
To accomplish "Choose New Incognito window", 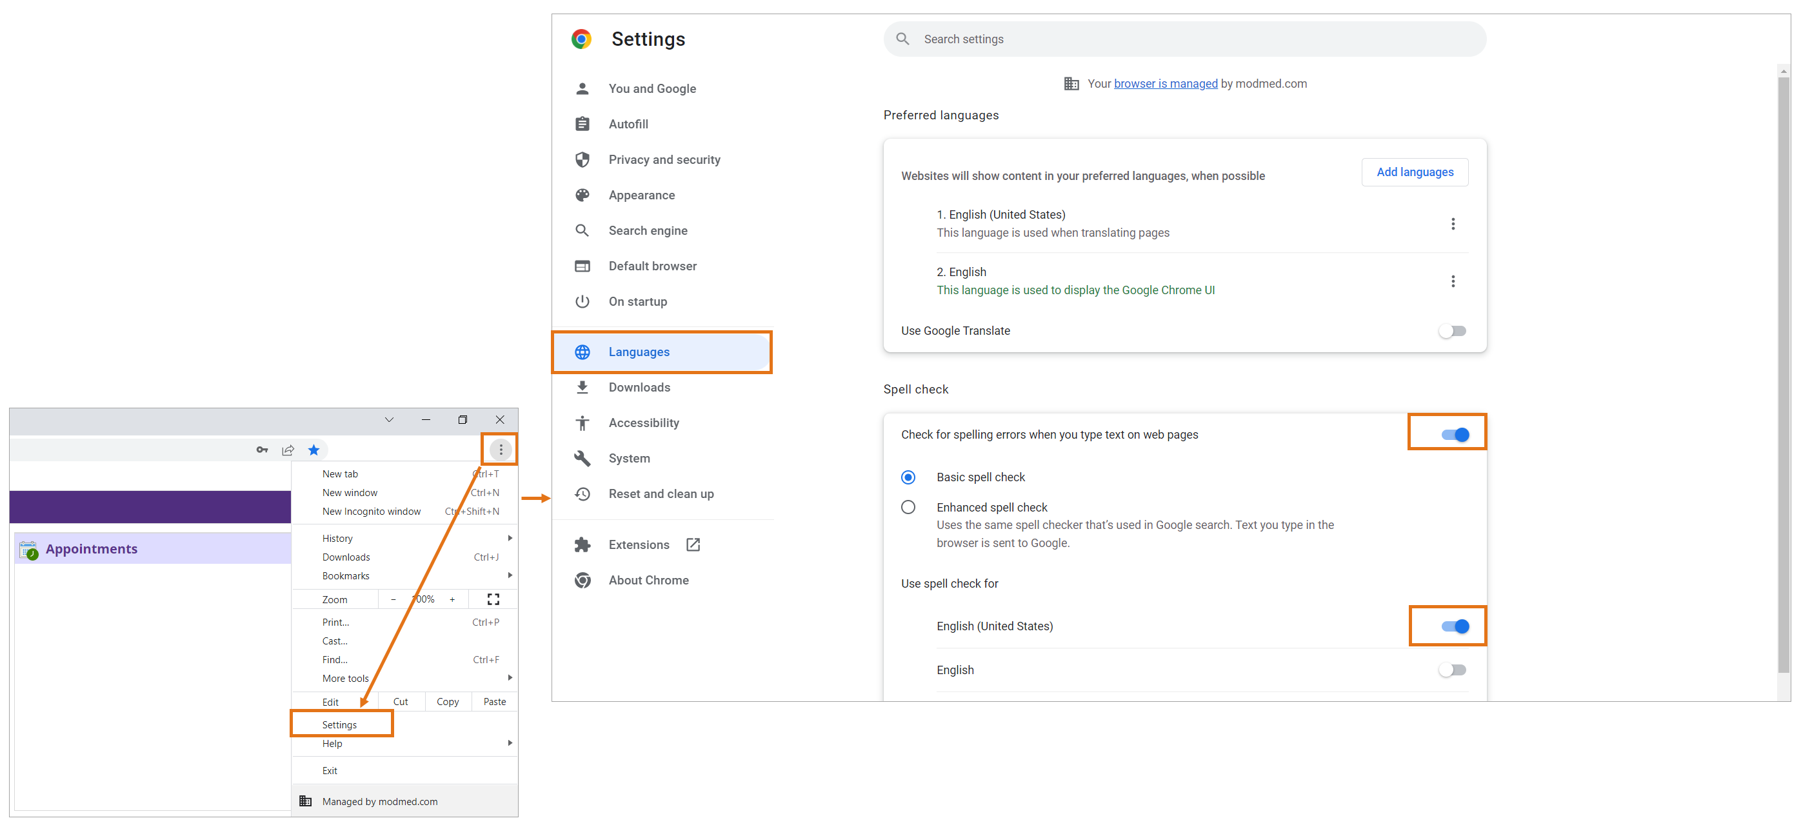I will 404,512.
